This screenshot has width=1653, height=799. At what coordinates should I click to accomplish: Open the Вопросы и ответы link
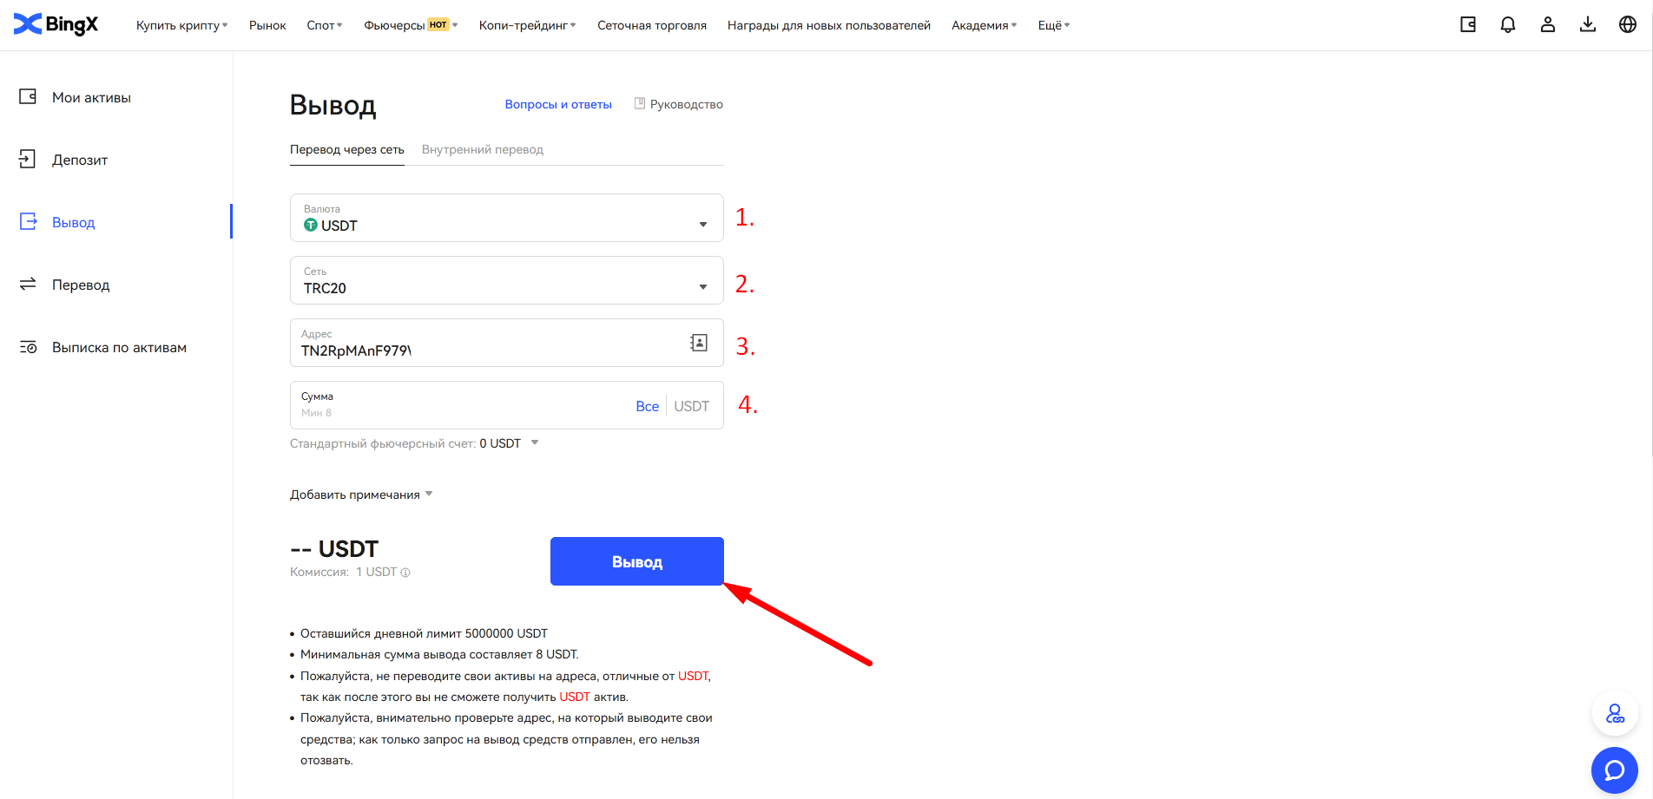tap(558, 104)
